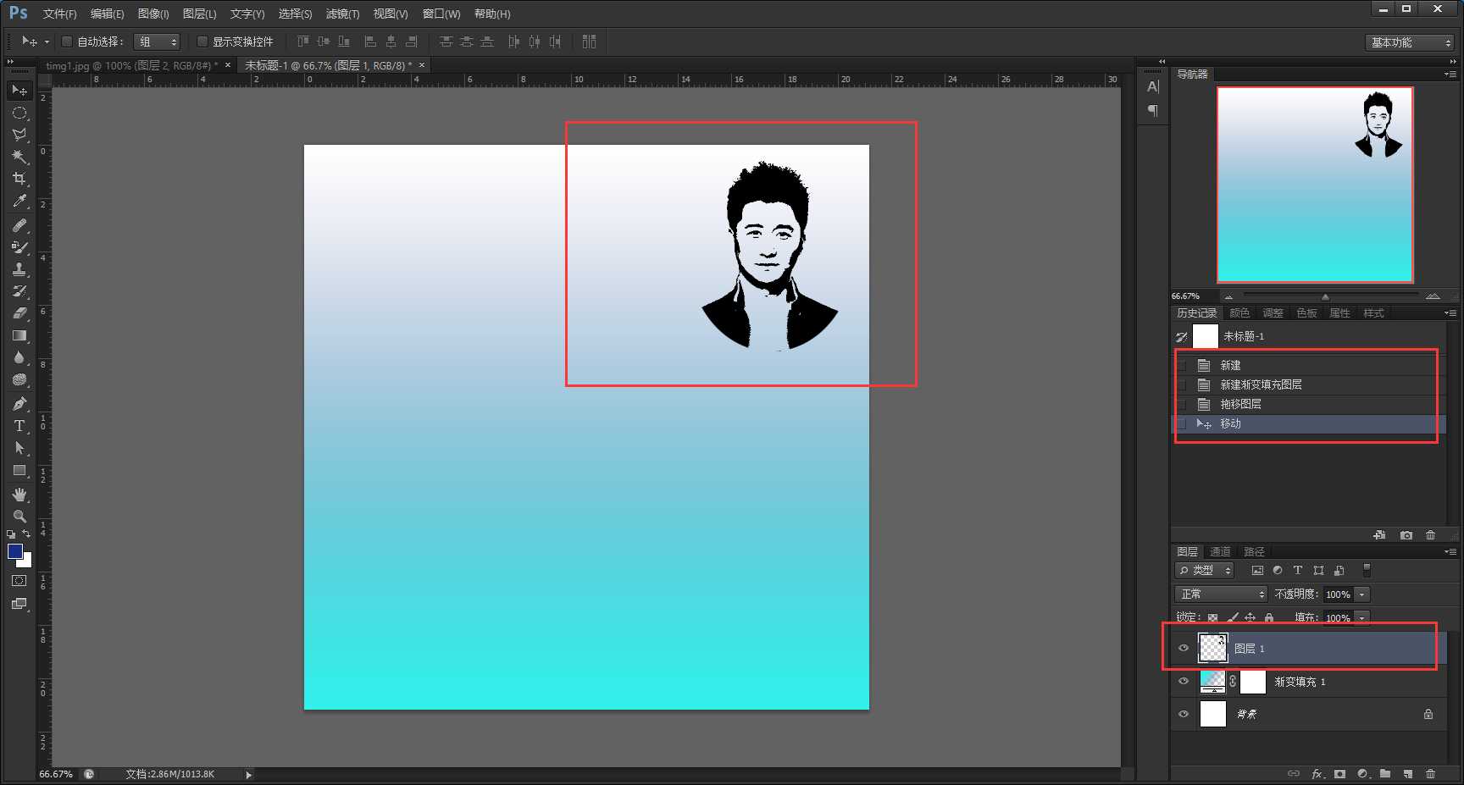The image size is (1464, 785).
Task: Select the Rectangle shape tool
Action: click(x=19, y=470)
